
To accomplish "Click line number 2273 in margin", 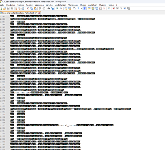I will 3,92.
